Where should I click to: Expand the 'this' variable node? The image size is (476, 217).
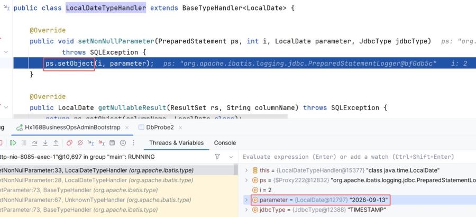point(246,170)
